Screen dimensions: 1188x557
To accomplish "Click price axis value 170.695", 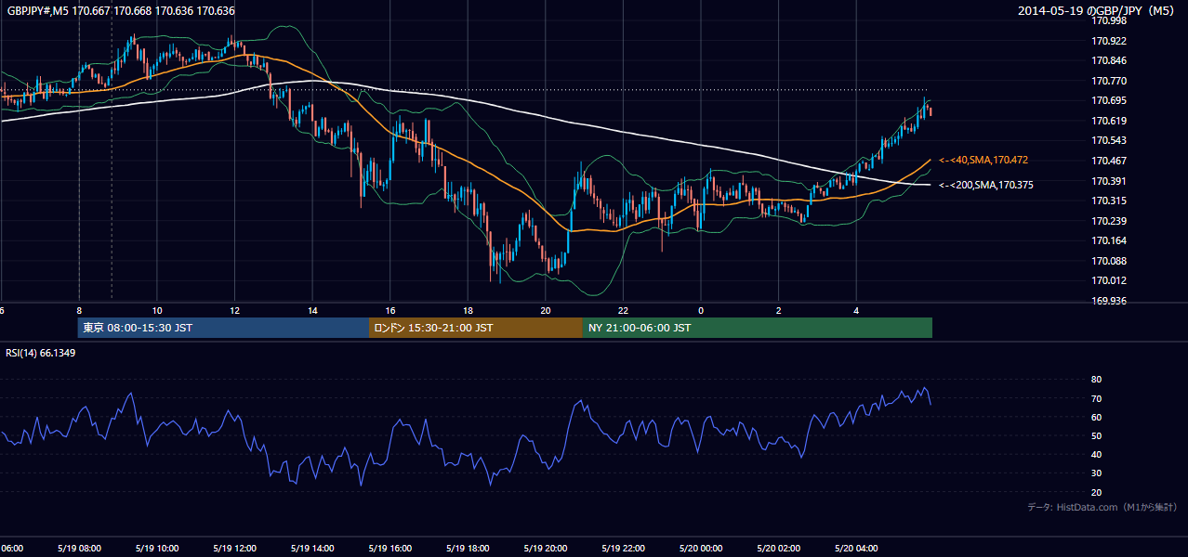I will tap(1110, 101).
